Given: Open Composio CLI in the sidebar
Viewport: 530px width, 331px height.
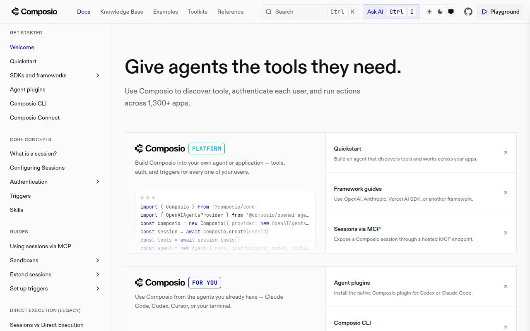Looking at the screenshot, I should 28,103.
